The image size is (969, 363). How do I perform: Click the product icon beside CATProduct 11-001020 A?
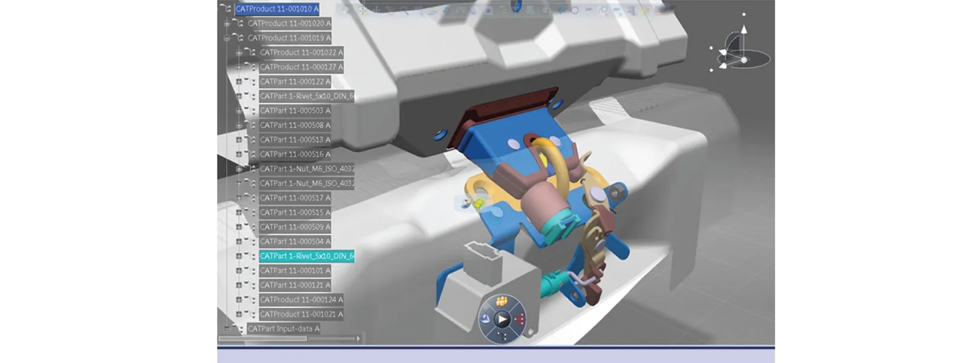point(238,24)
